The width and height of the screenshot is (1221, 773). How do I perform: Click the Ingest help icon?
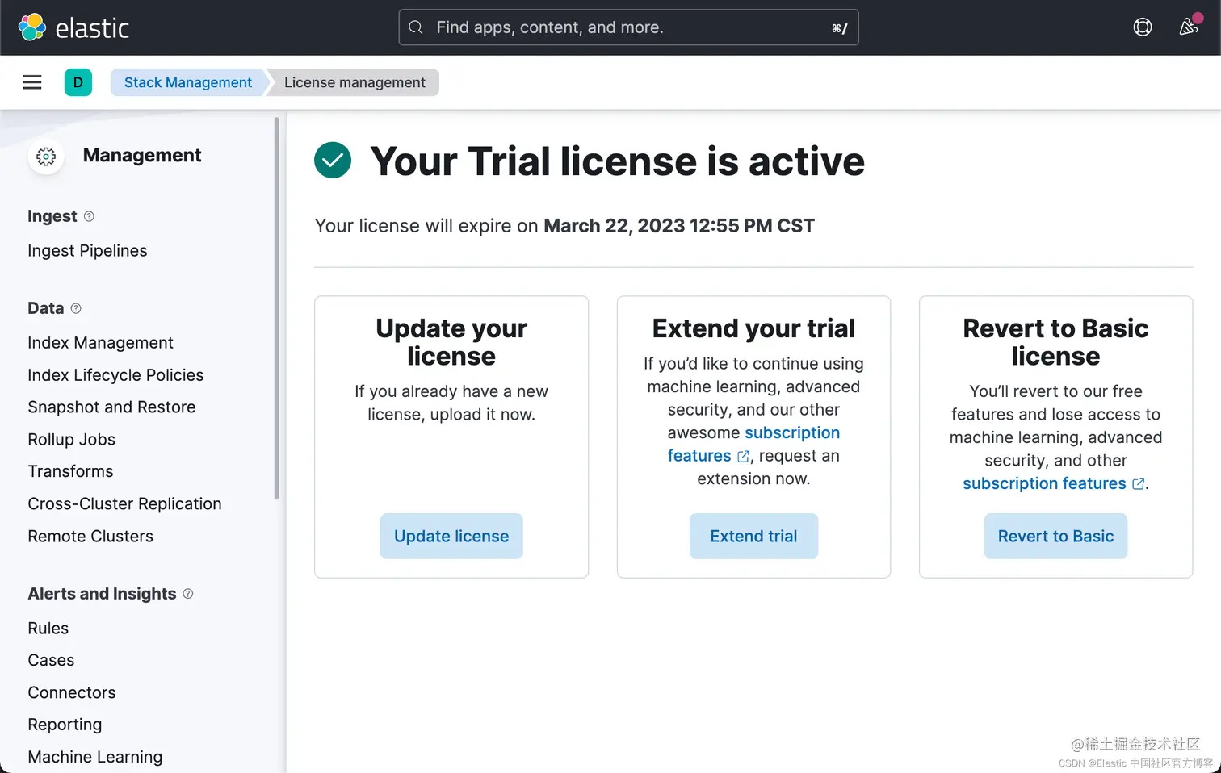tap(90, 216)
